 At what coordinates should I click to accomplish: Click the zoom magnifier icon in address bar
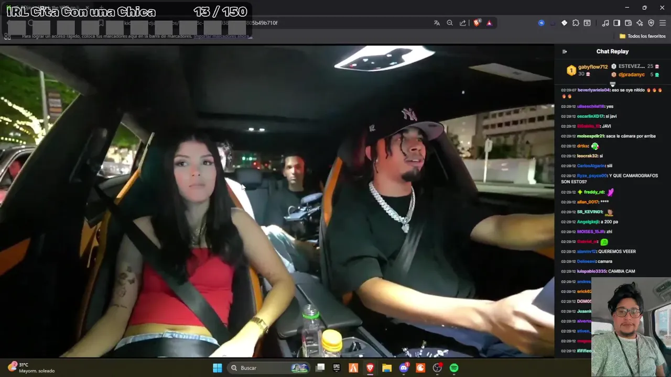pos(450,23)
